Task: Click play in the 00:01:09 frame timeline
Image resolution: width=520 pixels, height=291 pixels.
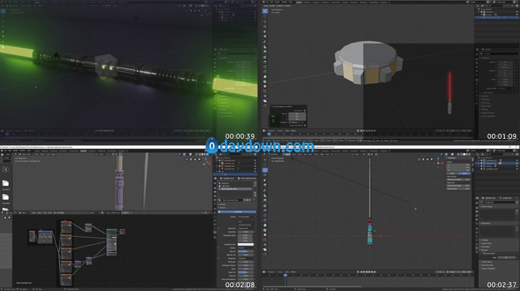Action: click(369, 131)
